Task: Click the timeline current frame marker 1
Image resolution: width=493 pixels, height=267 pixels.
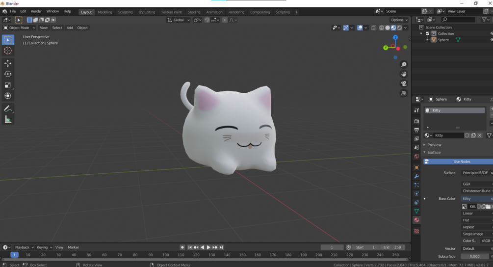Action: [14, 255]
